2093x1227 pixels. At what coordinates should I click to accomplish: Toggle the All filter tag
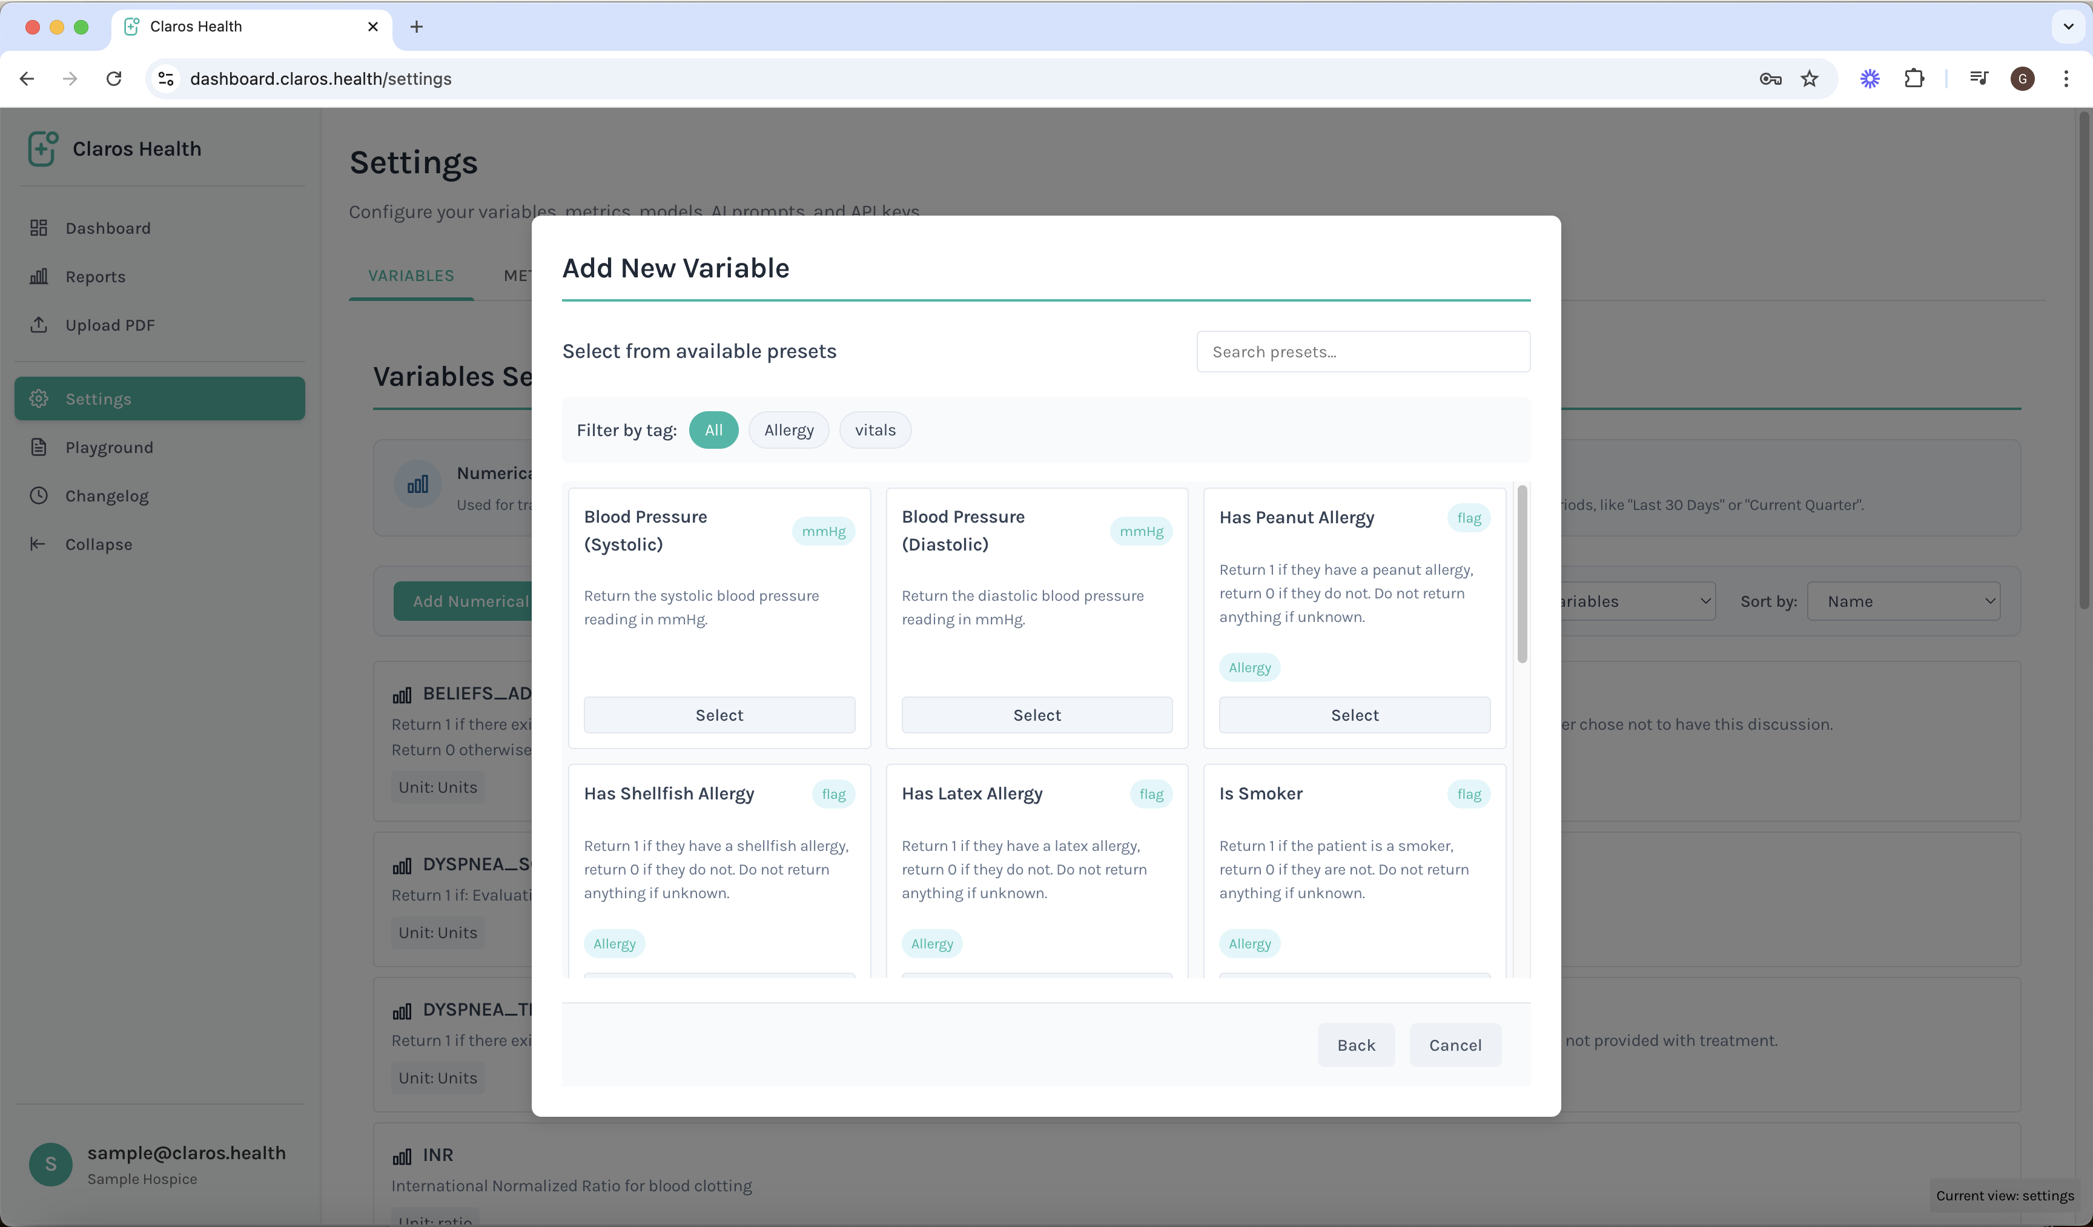(x=713, y=429)
